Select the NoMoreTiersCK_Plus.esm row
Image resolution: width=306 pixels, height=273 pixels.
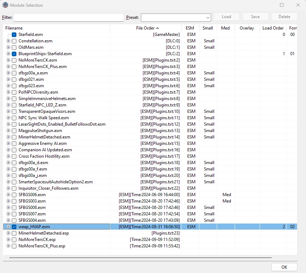coord(150,67)
